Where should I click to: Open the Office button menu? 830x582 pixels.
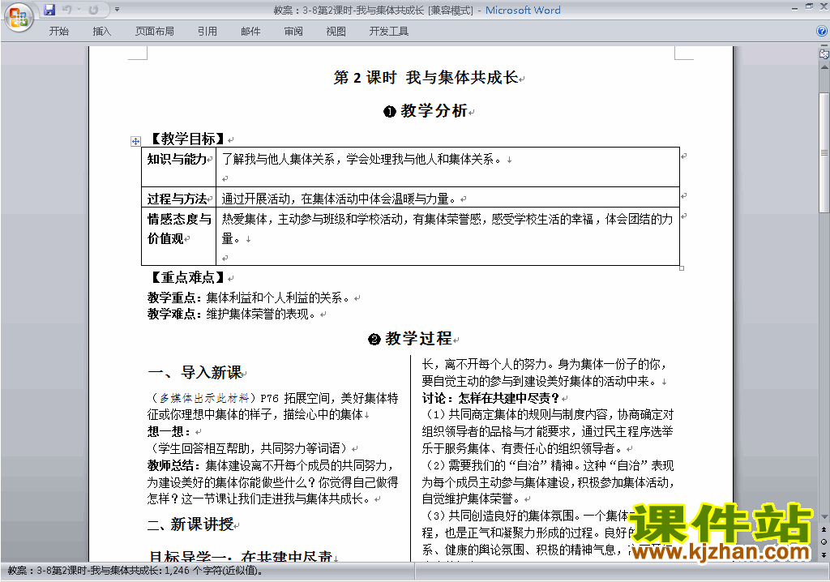(x=19, y=17)
